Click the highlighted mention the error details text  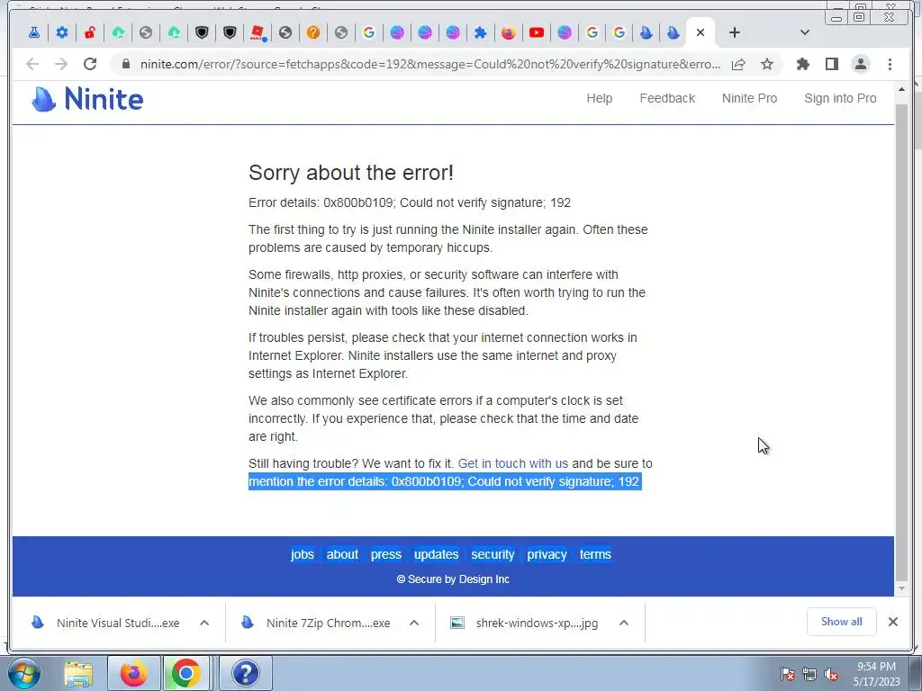(445, 482)
